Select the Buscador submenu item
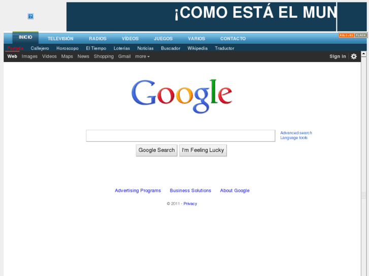The image size is (369, 276). (x=171, y=49)
